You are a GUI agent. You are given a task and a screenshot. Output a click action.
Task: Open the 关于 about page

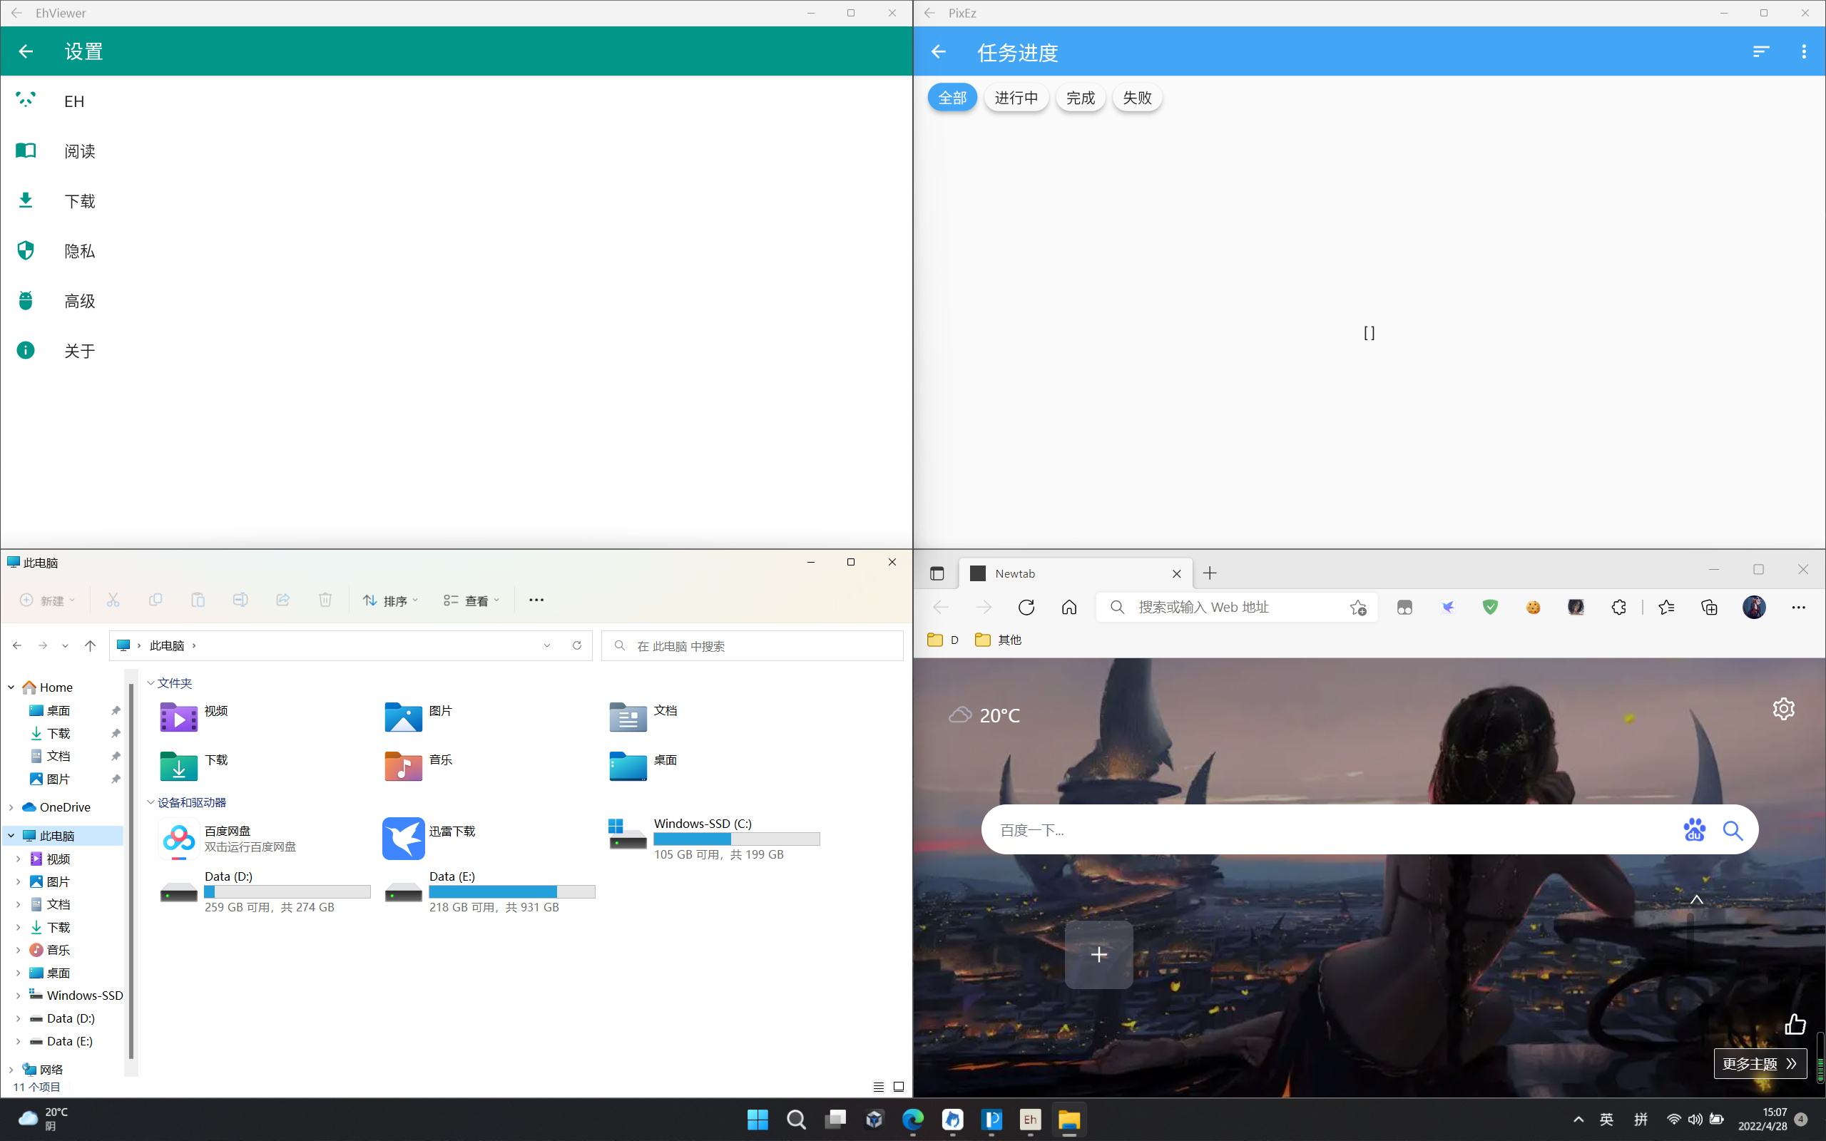click(456, 350)
